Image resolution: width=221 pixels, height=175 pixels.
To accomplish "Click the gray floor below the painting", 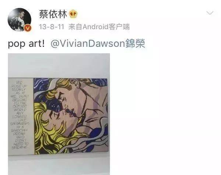I will [59, 165].
